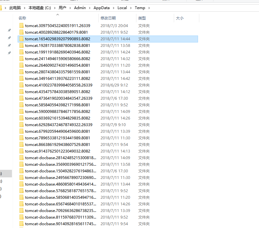Click folder icon of tomcat.264609027430149605 4.8081
This screenshot has height=228, width=259.
coord(21,65)
